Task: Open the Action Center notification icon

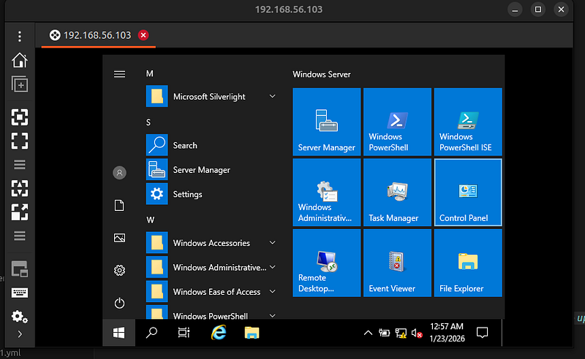Action: 483,333
